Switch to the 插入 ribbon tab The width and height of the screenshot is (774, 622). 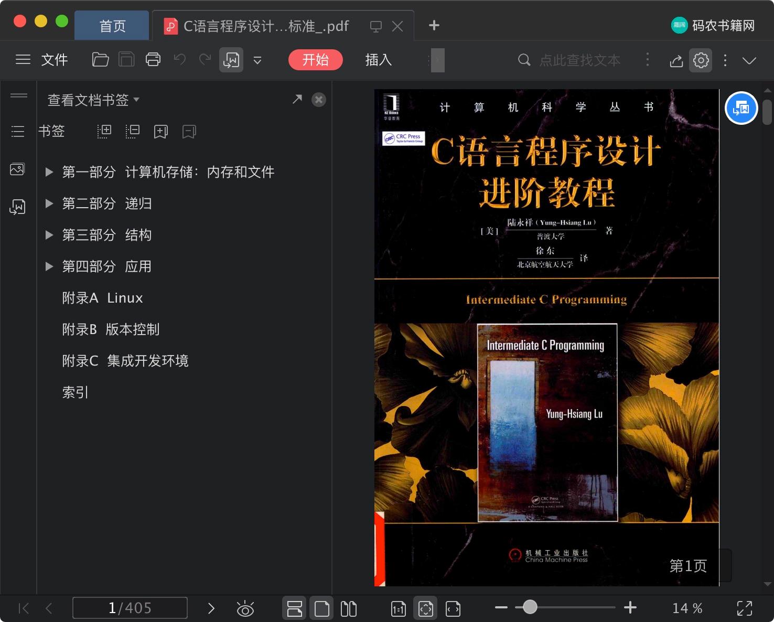coord(379,60)
